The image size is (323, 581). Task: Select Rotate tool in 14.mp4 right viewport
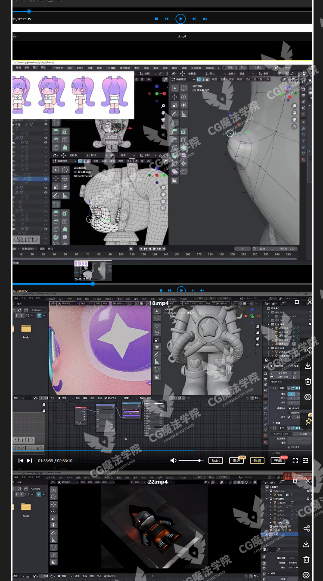[184, 96]
